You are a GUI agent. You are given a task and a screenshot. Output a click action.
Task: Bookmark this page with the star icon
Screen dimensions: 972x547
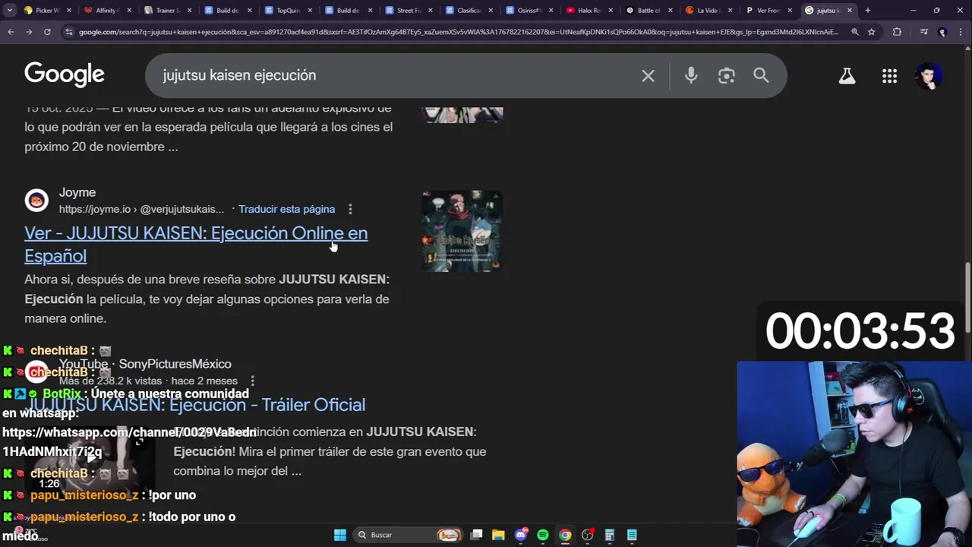coord(872,32)
